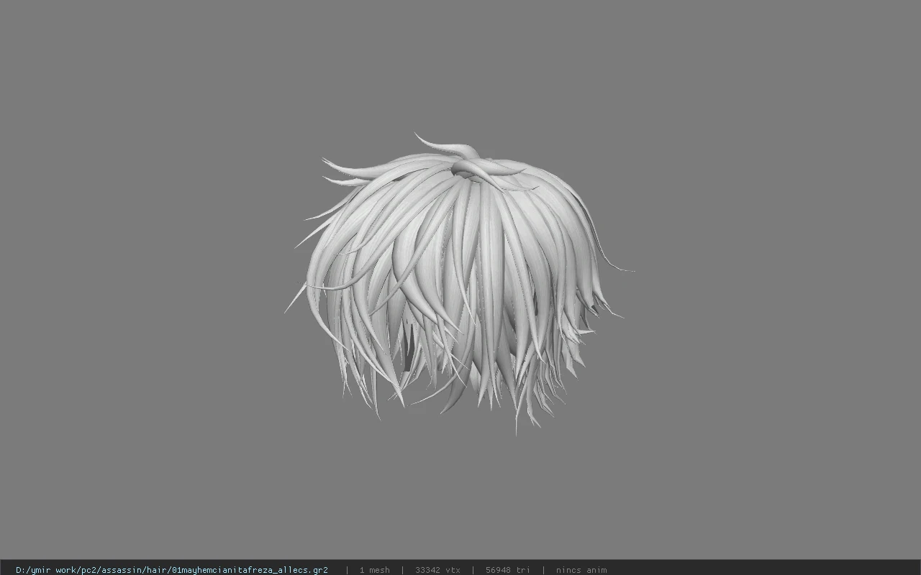Screen dimensions: 921x575
Task: Click empty gray viewport above the model
Action: 460,65
